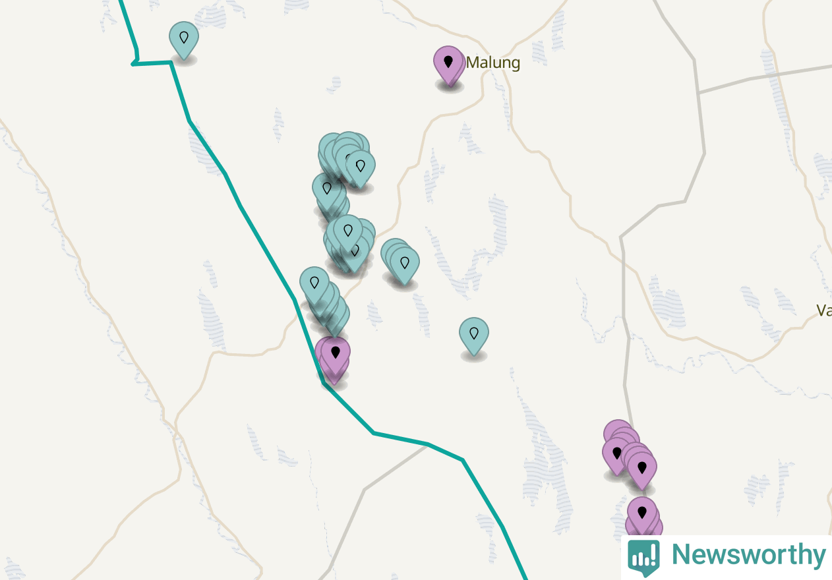Select the leftmost purple marker in the south-east cluster
The height and width of the screenshot is (580, 832).
(617, 456)
